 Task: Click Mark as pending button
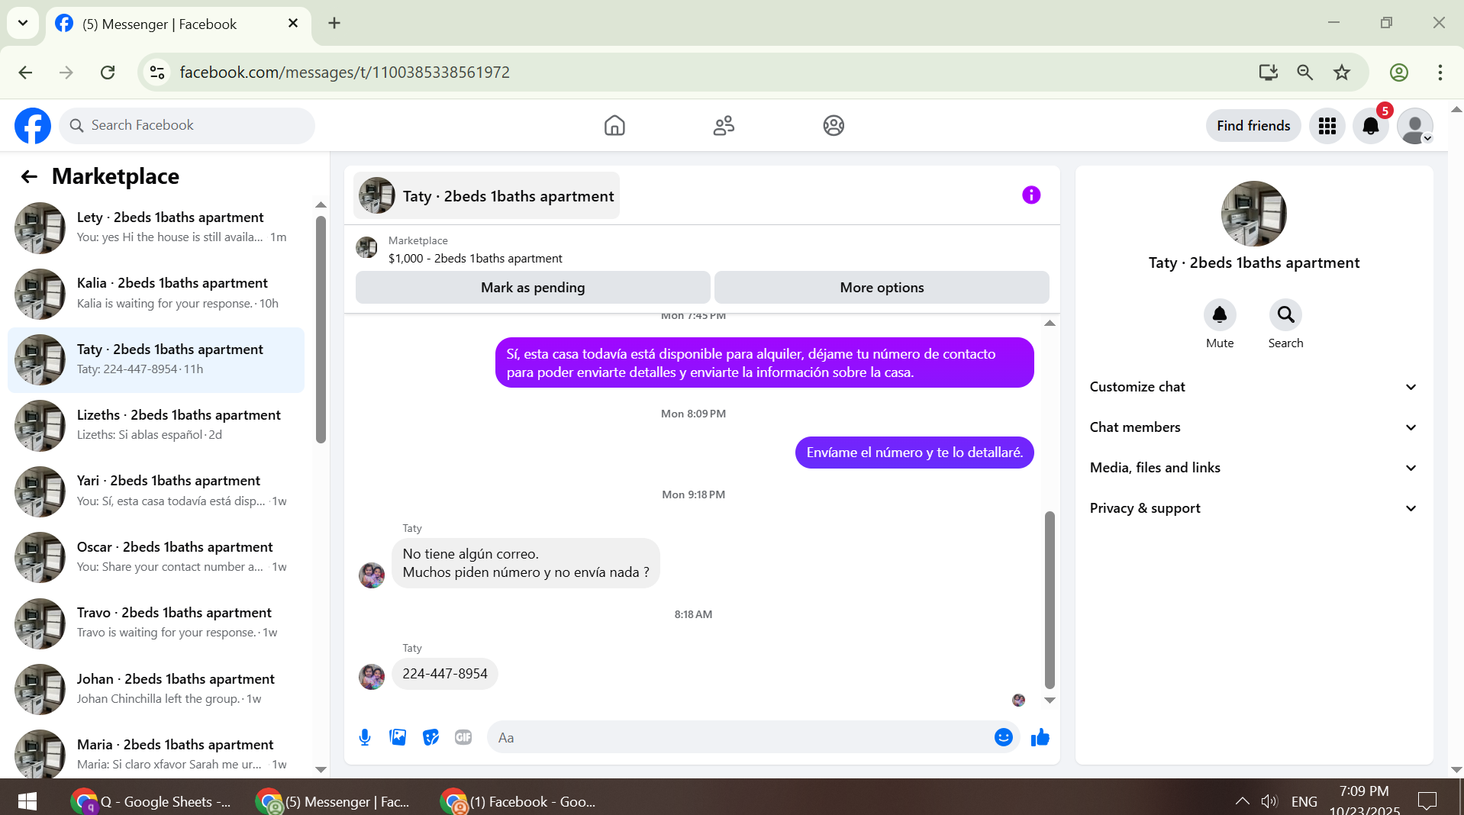coord(533,288)
